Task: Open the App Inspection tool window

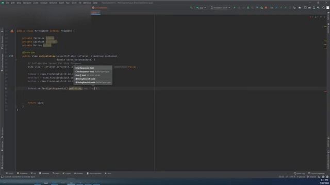Action: coord(94,174)
